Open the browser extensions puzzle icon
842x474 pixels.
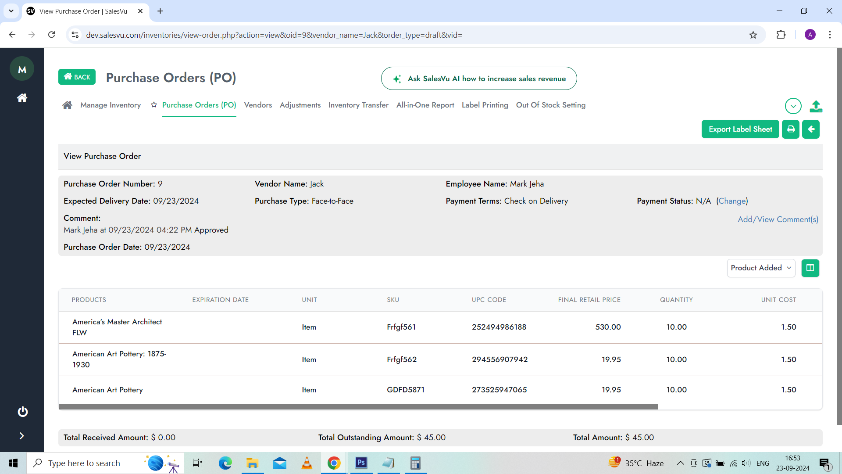tap(781, 35)
